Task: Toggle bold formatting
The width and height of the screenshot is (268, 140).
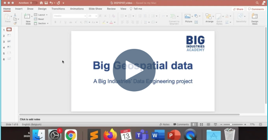Action: [55, 22]
